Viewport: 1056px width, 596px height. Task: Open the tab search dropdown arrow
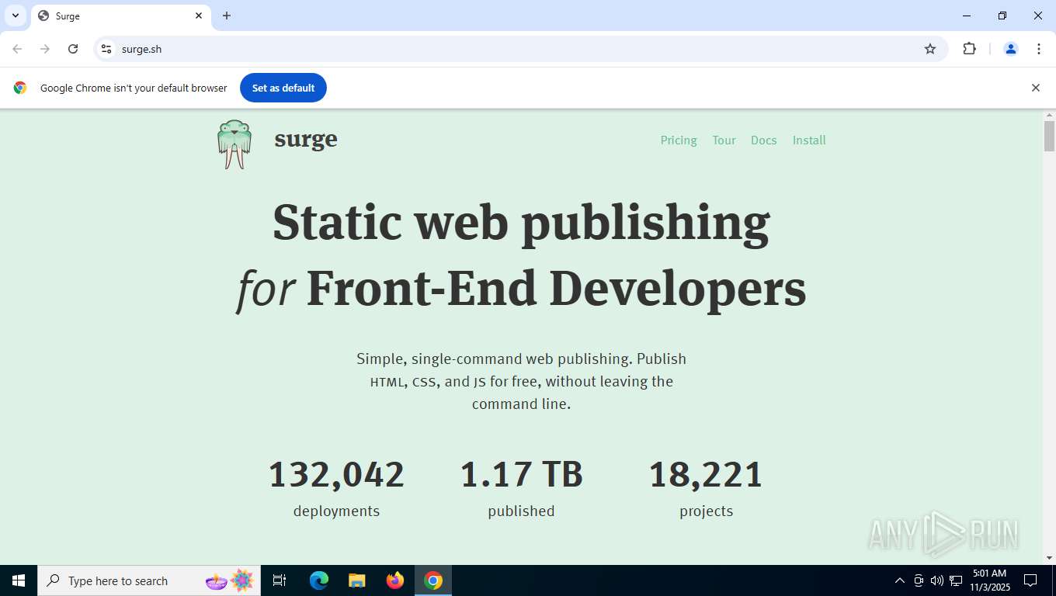[x=15, y=16]
